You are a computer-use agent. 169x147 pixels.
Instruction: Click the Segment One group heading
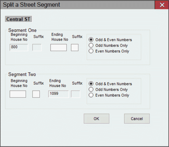click(x=22, y=30)
